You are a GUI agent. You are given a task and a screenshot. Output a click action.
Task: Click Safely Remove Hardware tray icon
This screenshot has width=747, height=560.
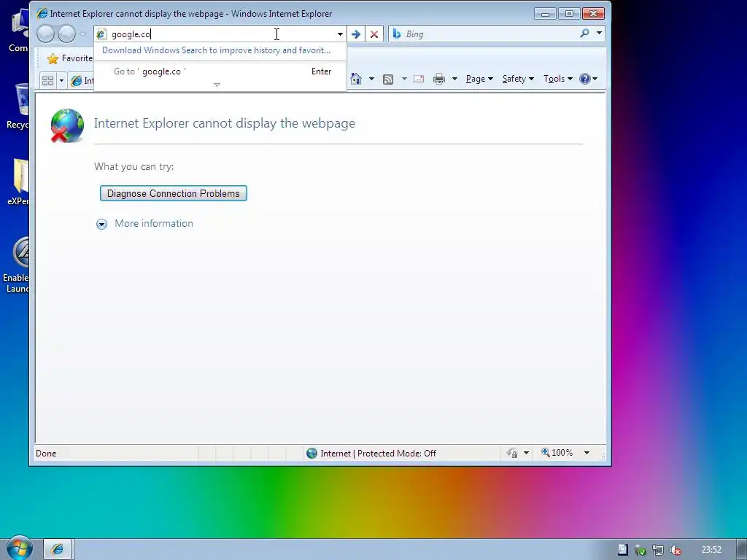tap(640, 550)
